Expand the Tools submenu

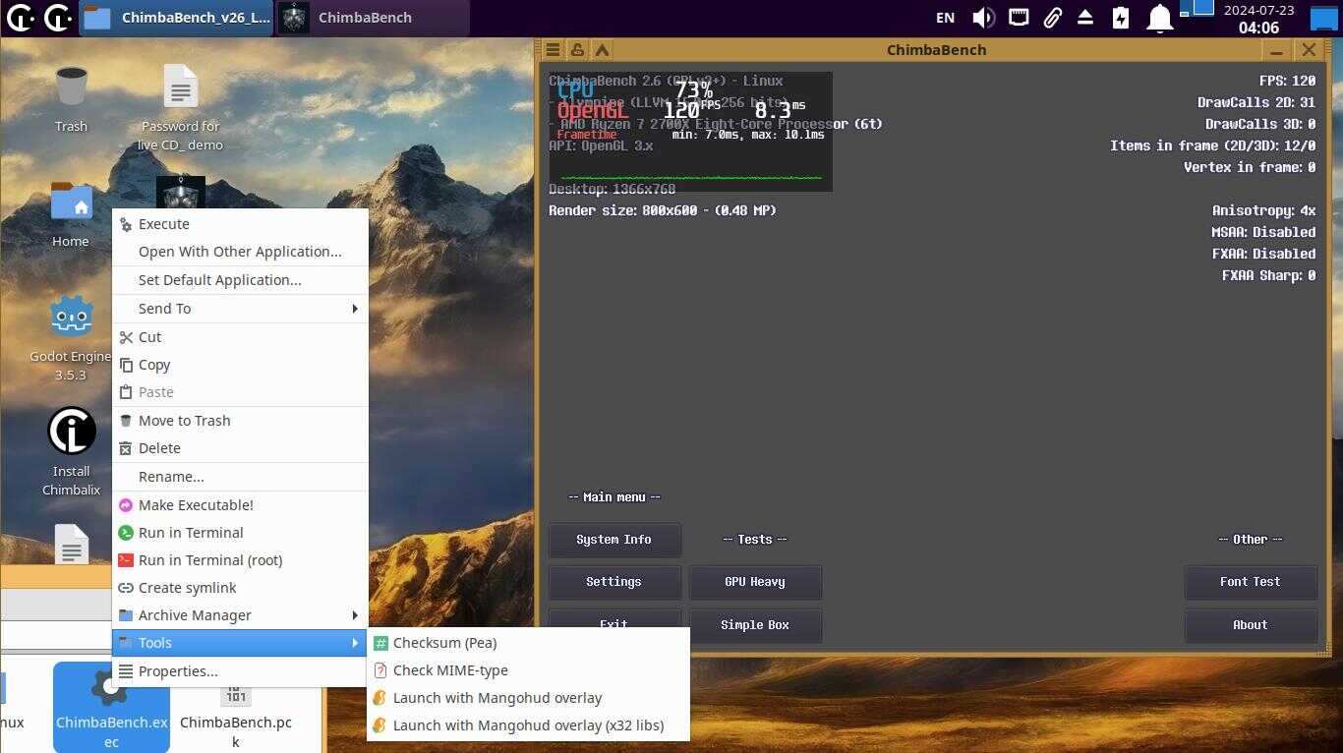240,643
